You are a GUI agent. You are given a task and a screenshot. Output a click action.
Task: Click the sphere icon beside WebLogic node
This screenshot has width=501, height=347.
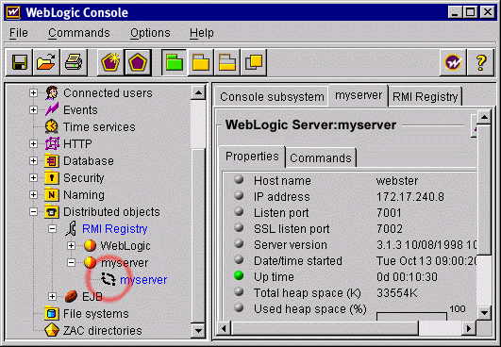point(90,245)
